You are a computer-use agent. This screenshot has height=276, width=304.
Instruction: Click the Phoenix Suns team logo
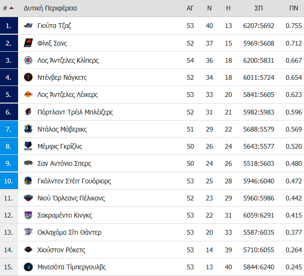coord(28,43)
